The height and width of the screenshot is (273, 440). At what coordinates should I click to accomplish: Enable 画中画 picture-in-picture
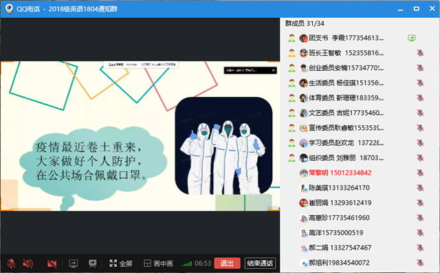click(158, 263)
